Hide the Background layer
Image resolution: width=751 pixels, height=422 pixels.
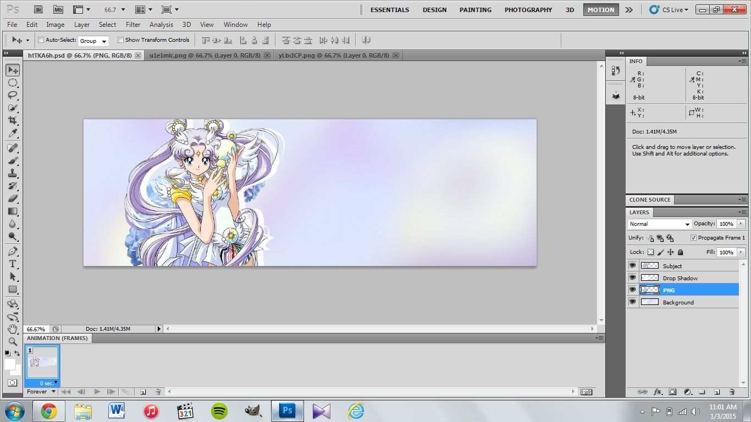(632, 302)
